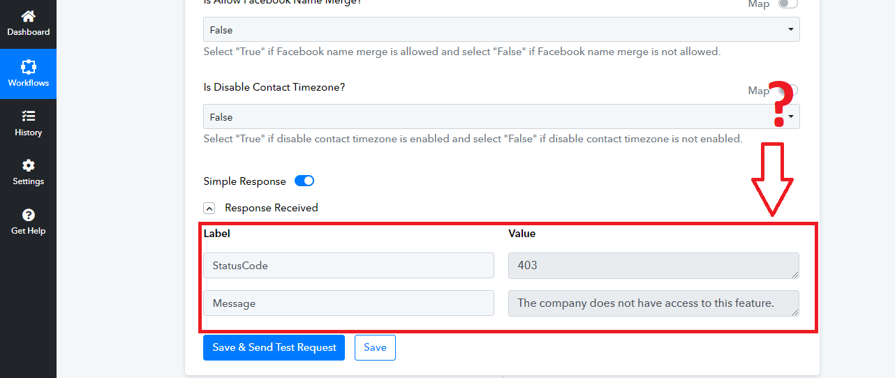Open the Disable Contact Timezone dropdown
895x378 pixels.
click(501, 117)
